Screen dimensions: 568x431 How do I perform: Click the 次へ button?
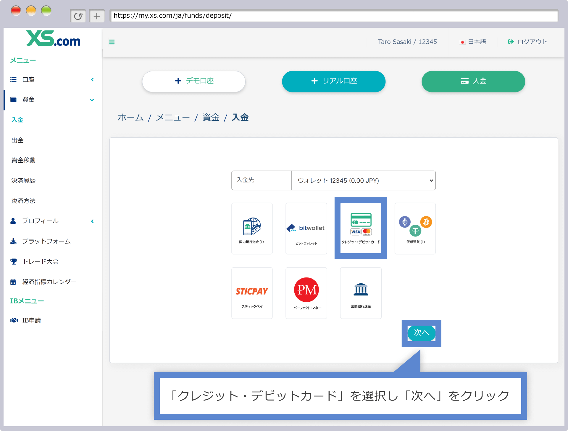pyautogui.click(x=421, y=333)
